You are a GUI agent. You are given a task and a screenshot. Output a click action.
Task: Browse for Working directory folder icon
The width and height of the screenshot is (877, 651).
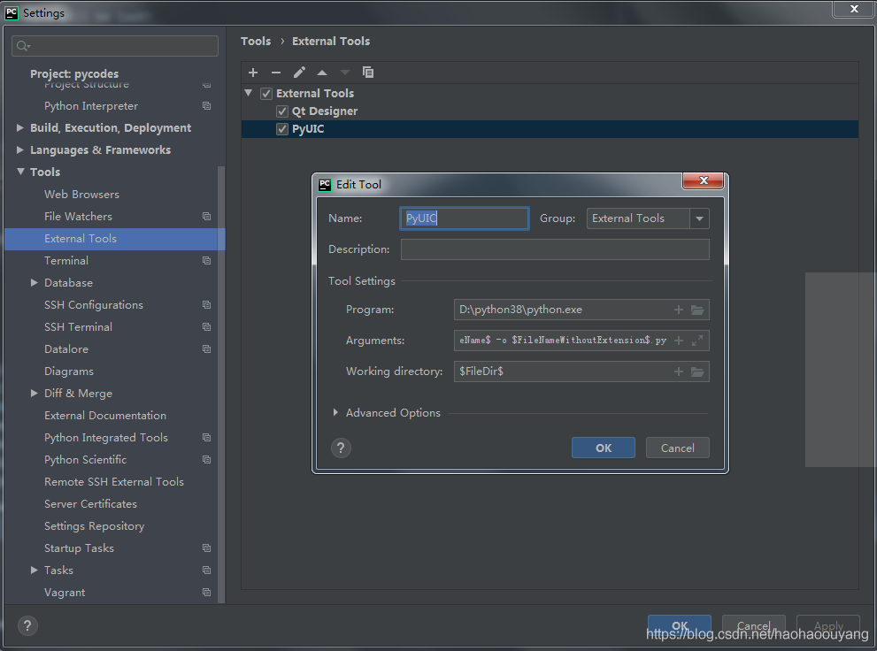tap(697, 371)
